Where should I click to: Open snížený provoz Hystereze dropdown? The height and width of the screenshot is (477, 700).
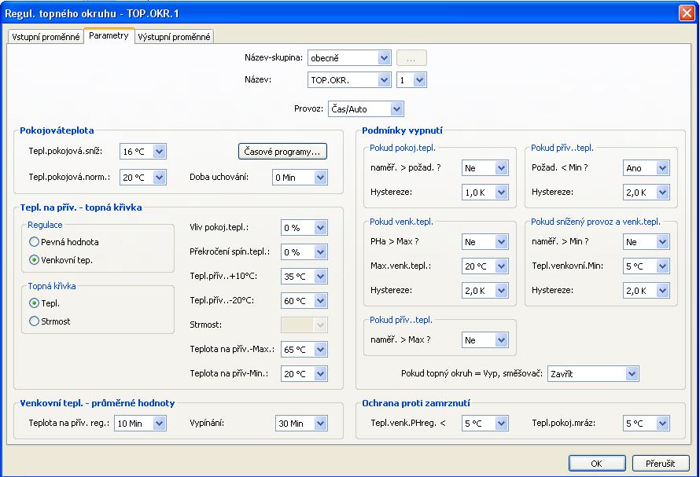pyautogui.click(x=646, y=291)
